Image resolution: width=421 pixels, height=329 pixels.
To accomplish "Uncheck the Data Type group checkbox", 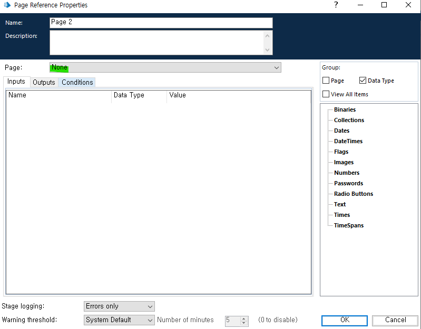I will coord(363,81).
